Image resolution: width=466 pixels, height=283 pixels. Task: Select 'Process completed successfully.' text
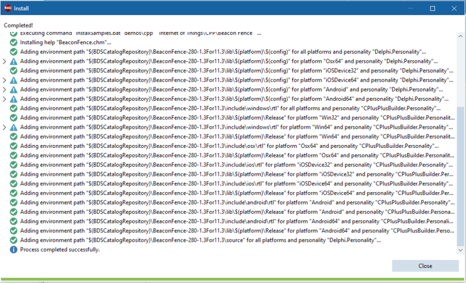pos(60,250)
